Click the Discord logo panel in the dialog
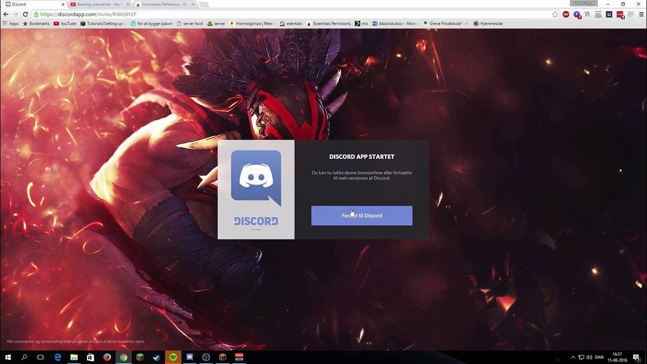 pos(256,190)
